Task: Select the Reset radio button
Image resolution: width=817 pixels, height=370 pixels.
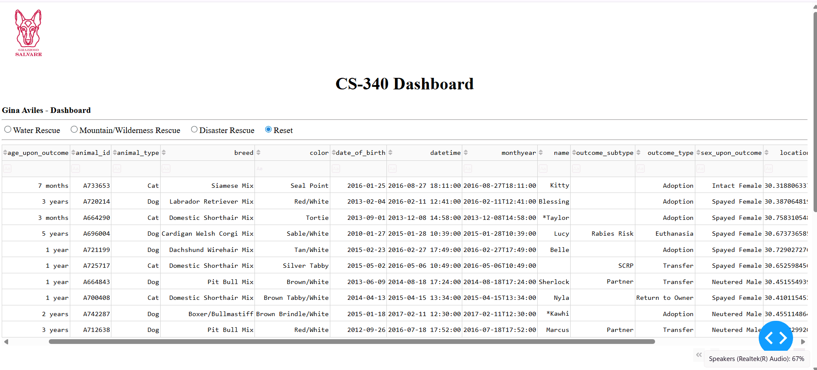Action: coord(268,129)
